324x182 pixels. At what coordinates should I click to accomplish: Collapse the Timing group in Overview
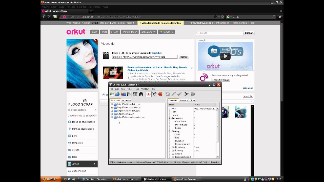(x=170, y=131)
